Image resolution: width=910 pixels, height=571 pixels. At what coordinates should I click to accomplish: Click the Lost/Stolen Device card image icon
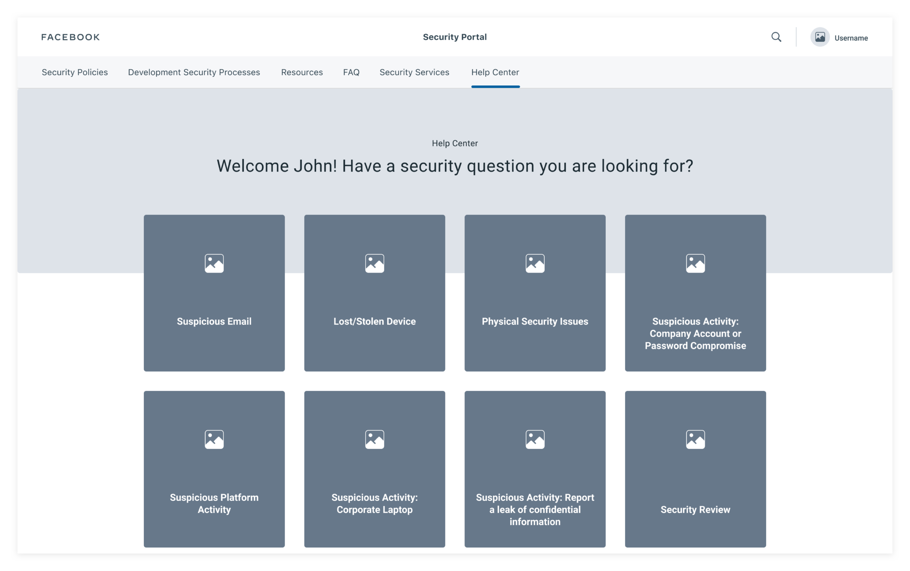(375, 263)
